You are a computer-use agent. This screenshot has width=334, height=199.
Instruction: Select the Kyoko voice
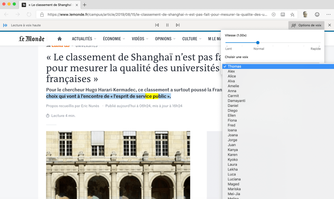coord(278,160)
